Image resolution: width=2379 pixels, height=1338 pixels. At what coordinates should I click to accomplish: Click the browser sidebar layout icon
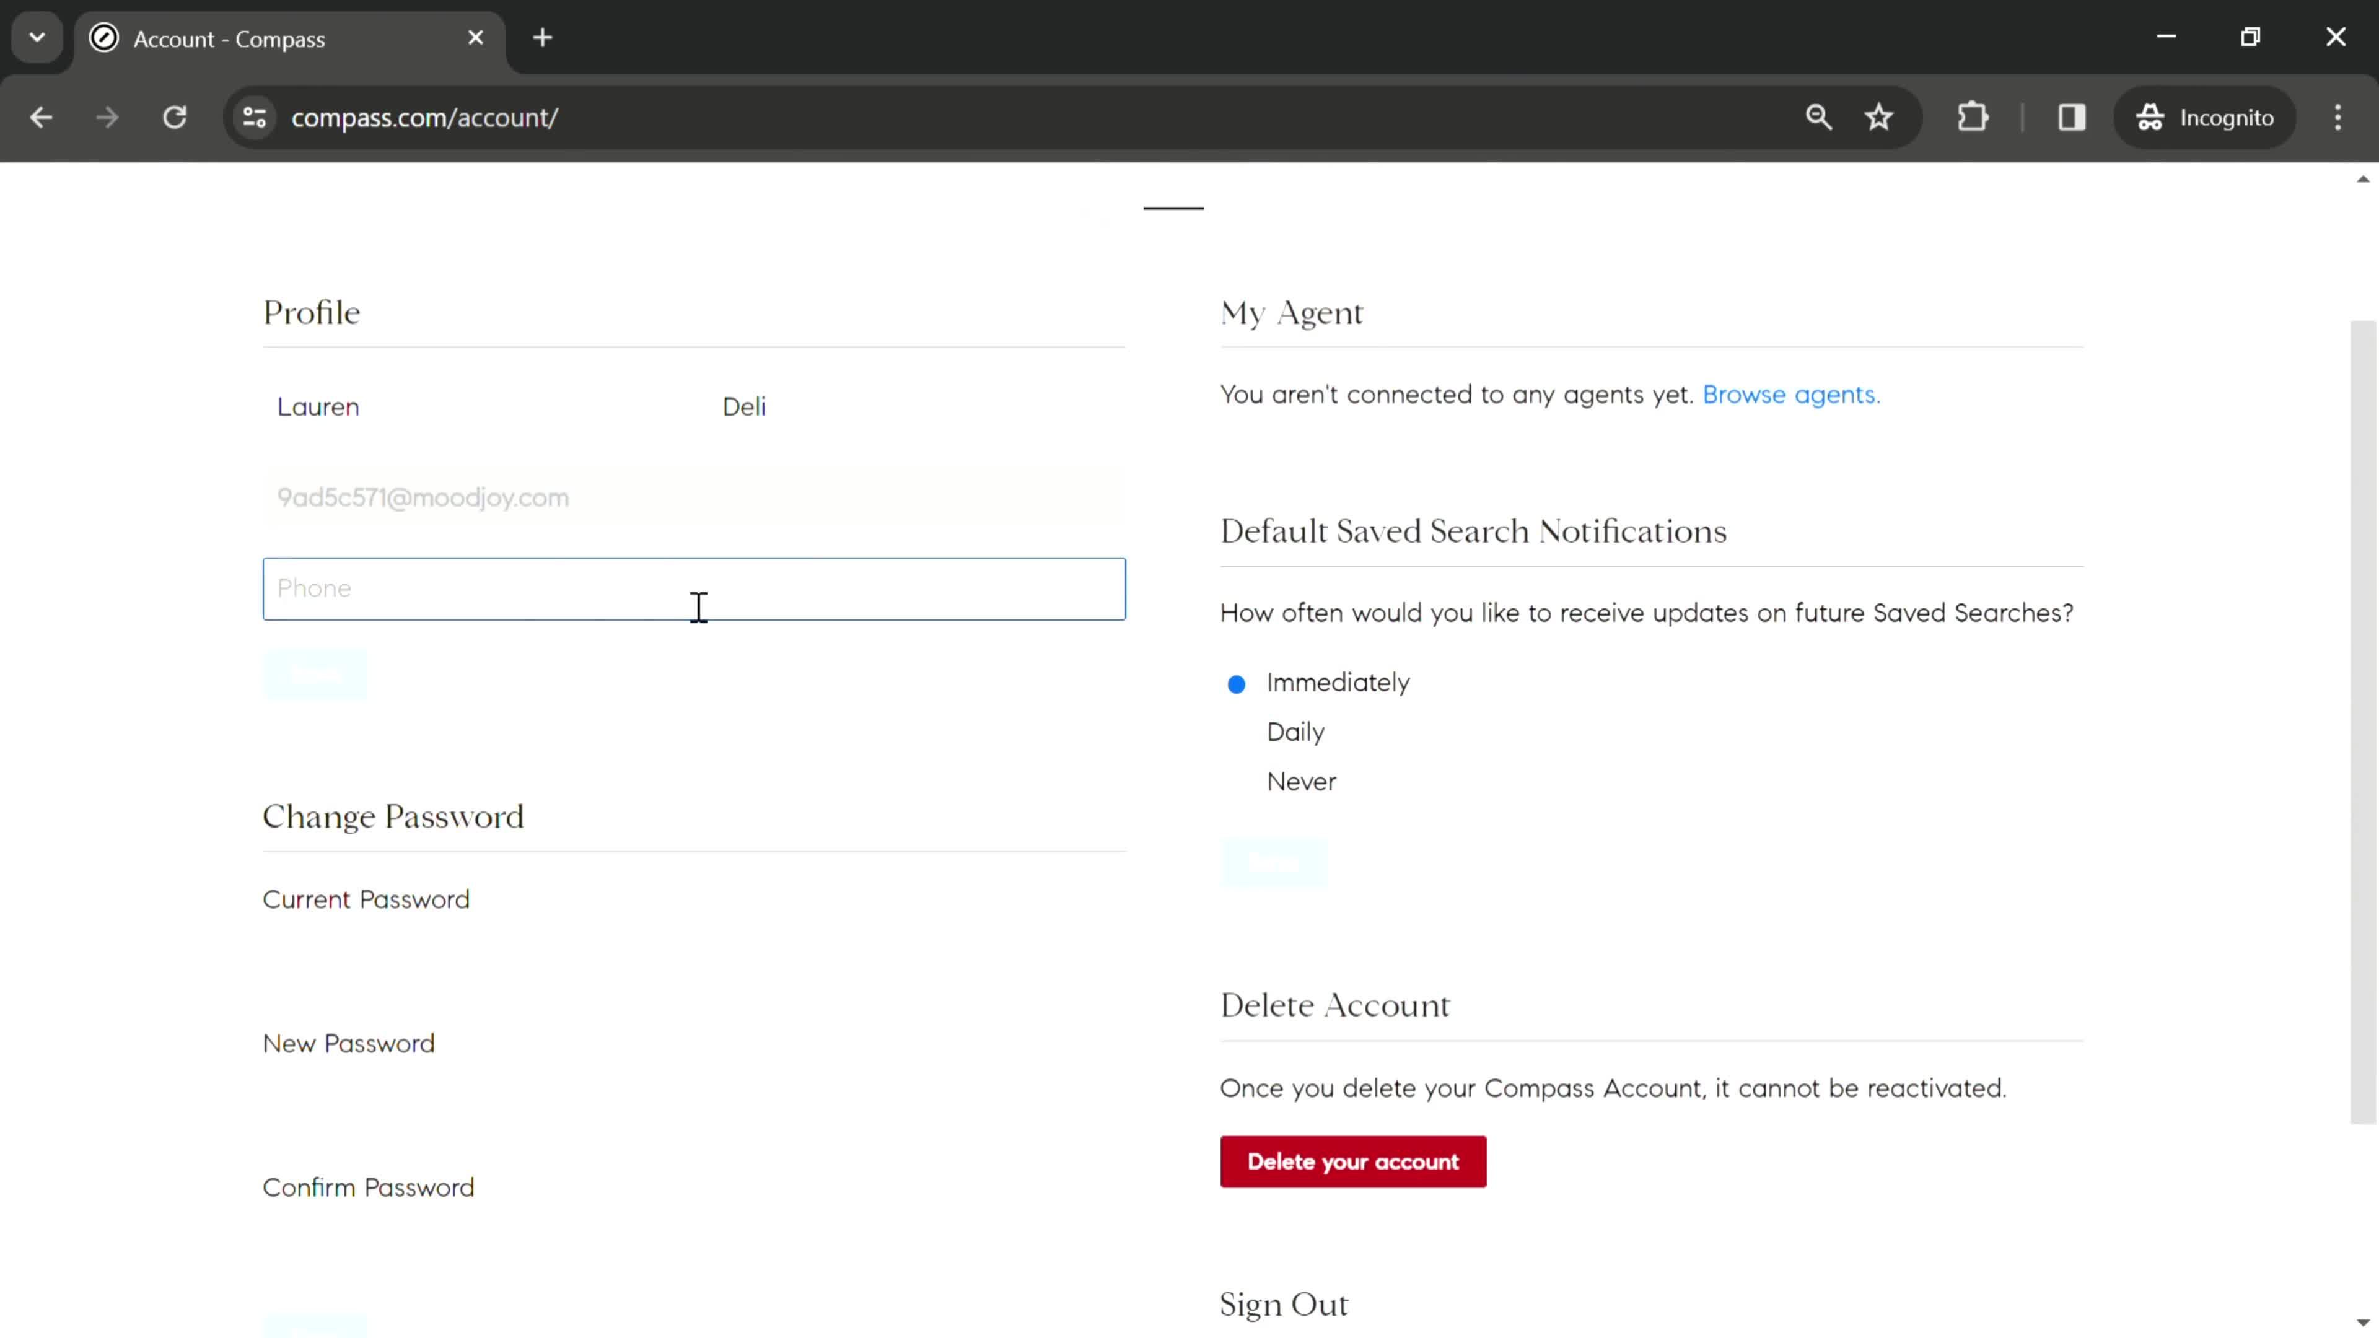pyautogui.click(x=2072, y=116)
